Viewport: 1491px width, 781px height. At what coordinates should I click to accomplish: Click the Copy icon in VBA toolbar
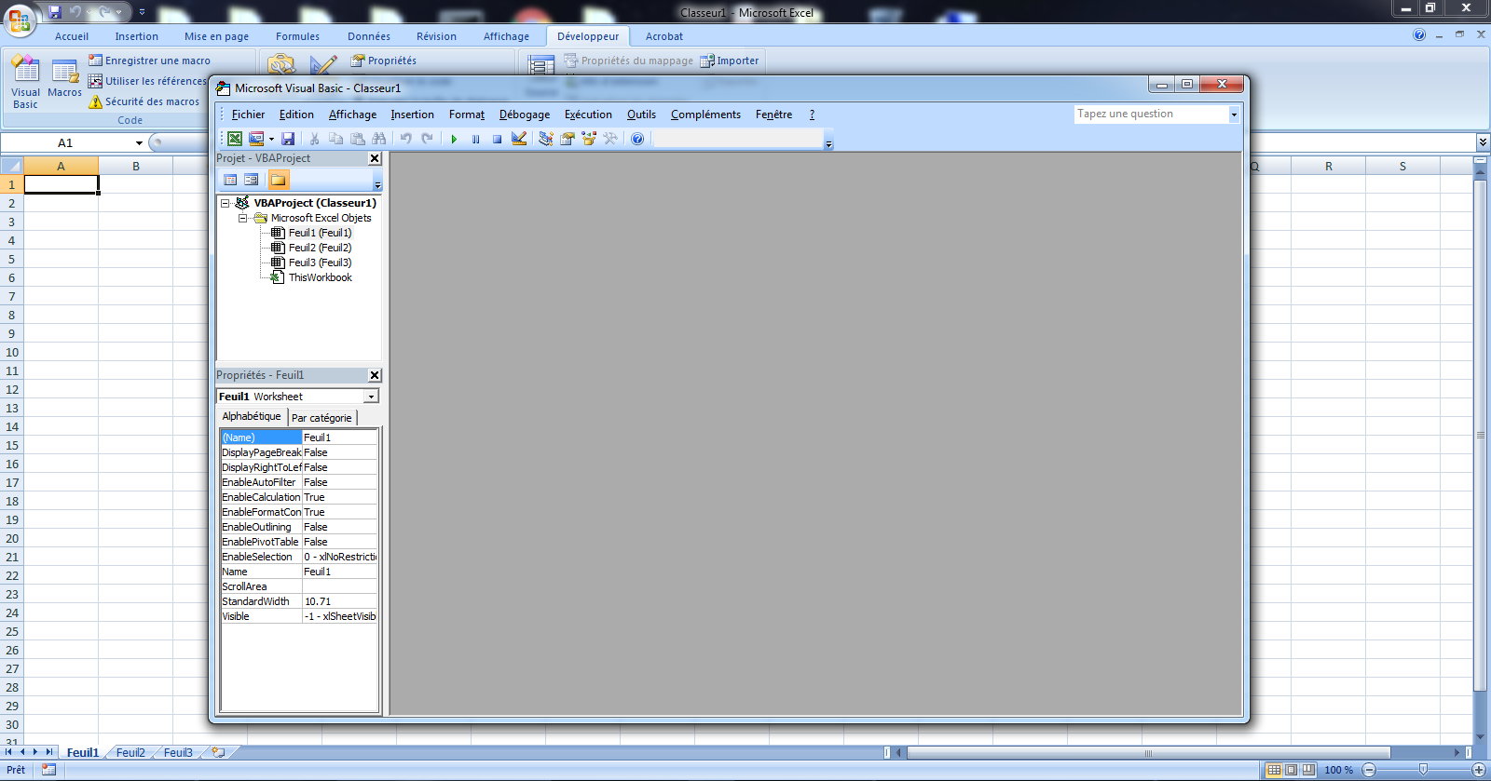335,139
